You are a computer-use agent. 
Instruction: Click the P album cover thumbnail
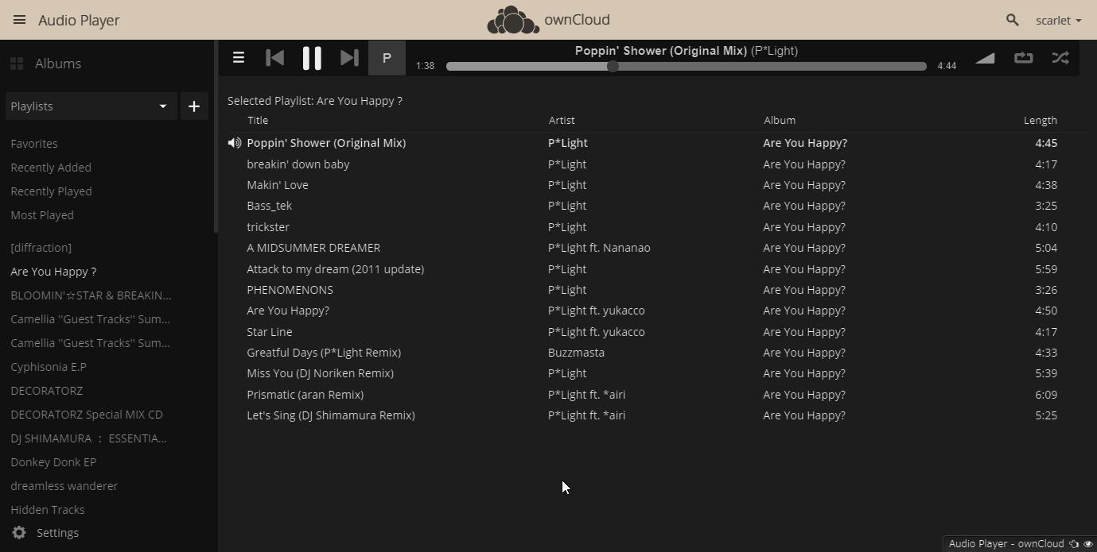pyautogui.click(x=387, y=58)
